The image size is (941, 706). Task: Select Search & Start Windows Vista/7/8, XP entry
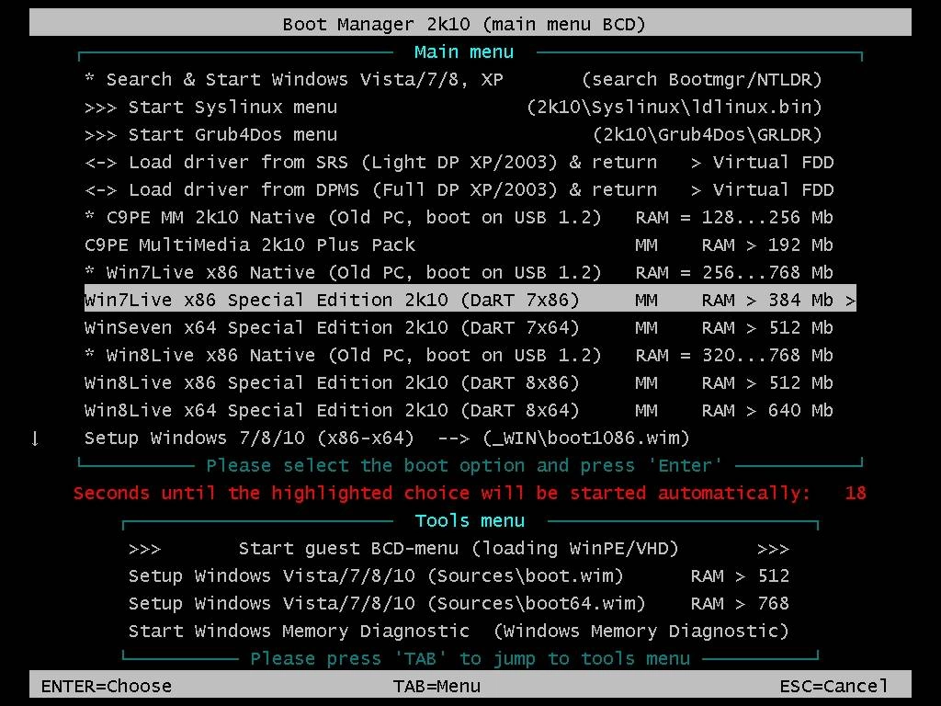point(453,79)
